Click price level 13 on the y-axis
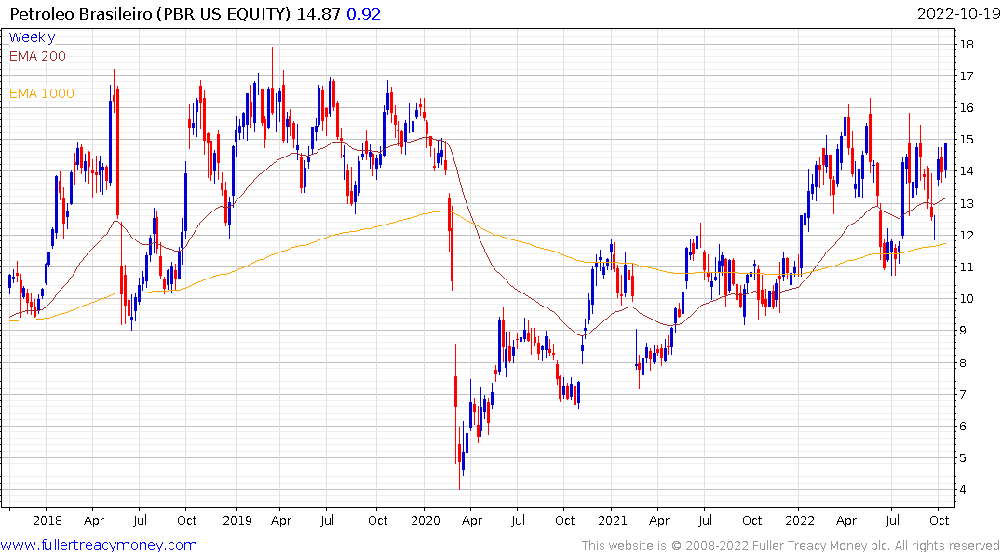Screen dimensions: 1001x559 pos(967,204)
